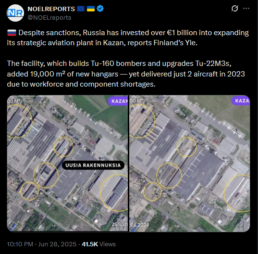Click the EU flag emoji in name

pos(81,9)
